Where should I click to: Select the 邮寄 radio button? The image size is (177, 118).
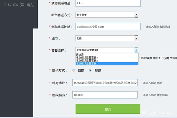click(x=90, y=70)
